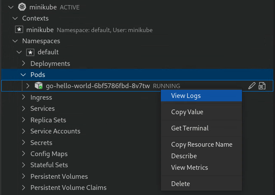The height and width of the screenshot is (195, 275).
Task: Choose Copy Value in context menu
Action: (x=187, y=112)
